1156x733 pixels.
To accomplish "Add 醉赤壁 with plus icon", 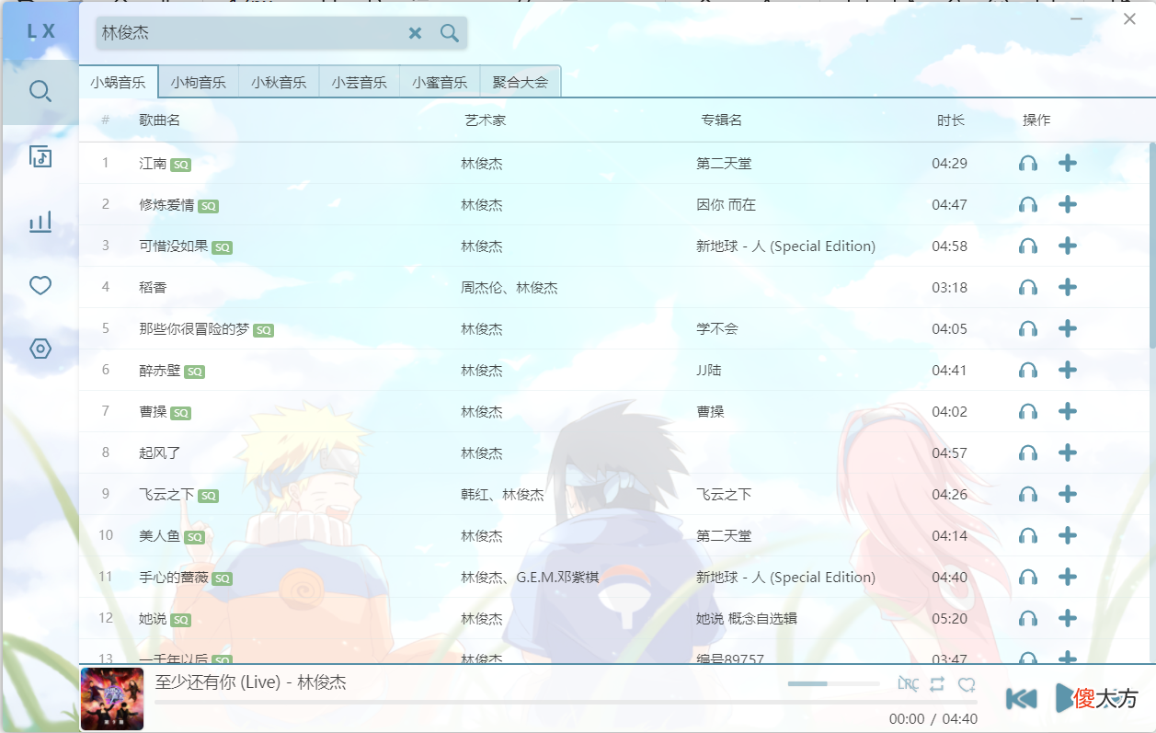I will pyautogui.click(x=1067, y=370).
